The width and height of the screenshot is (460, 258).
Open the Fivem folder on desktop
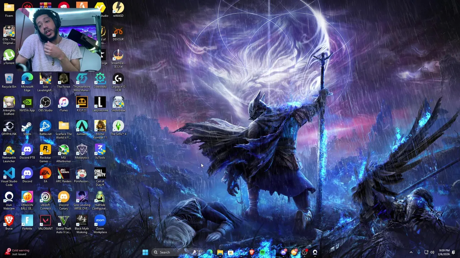pos(9,10)
